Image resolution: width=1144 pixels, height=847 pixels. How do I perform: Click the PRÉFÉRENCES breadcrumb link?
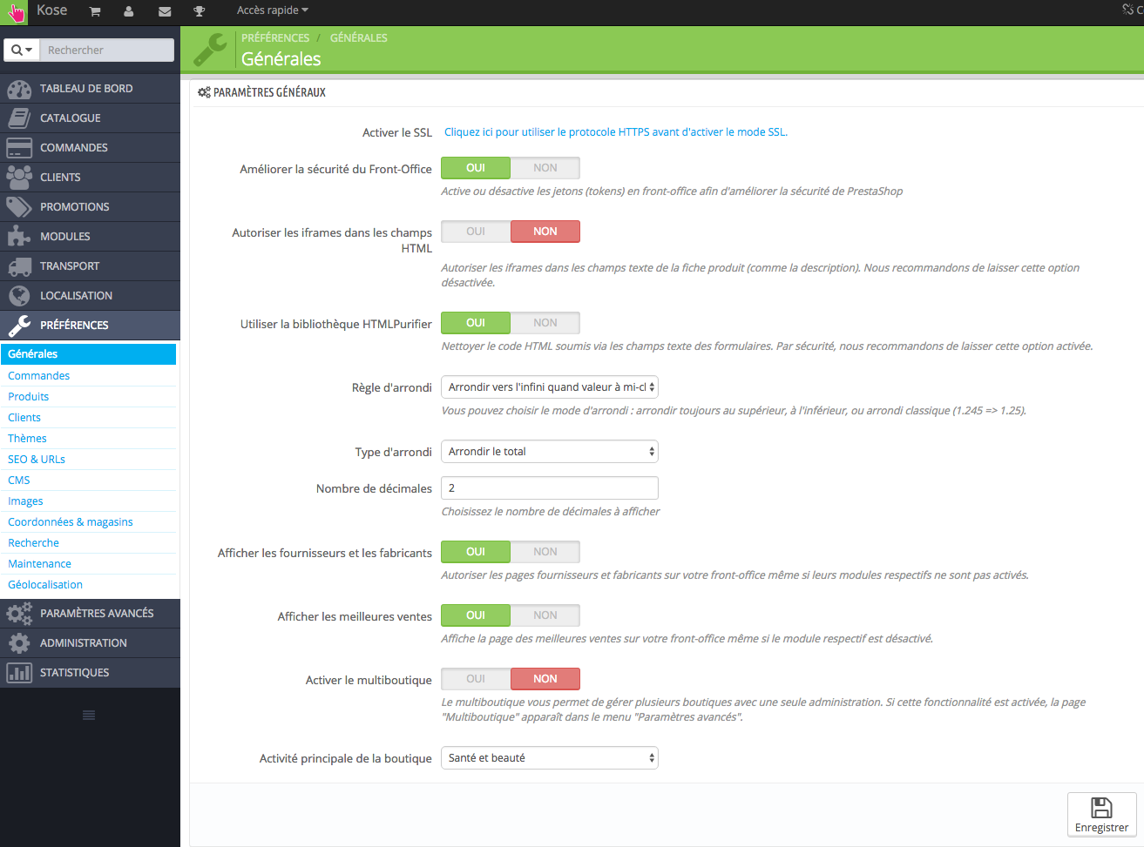[x=275, y=38]
